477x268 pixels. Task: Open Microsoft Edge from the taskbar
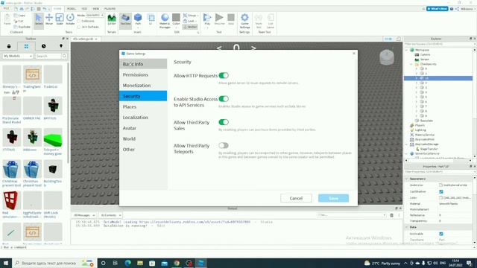(127, 263)
